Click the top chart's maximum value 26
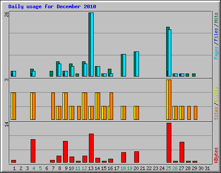Image resolution: width=221 pixels, height=173 pixels. coord(6,14)
